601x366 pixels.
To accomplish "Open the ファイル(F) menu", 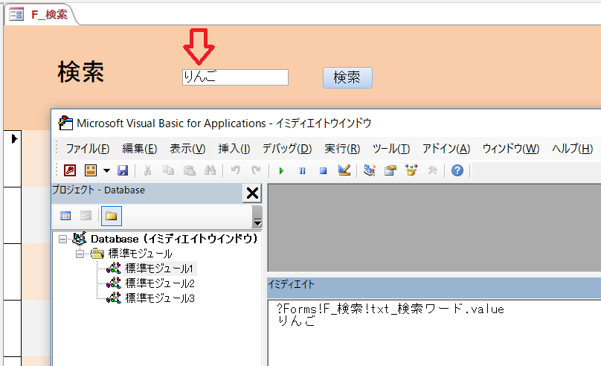I will coord(88,149).
